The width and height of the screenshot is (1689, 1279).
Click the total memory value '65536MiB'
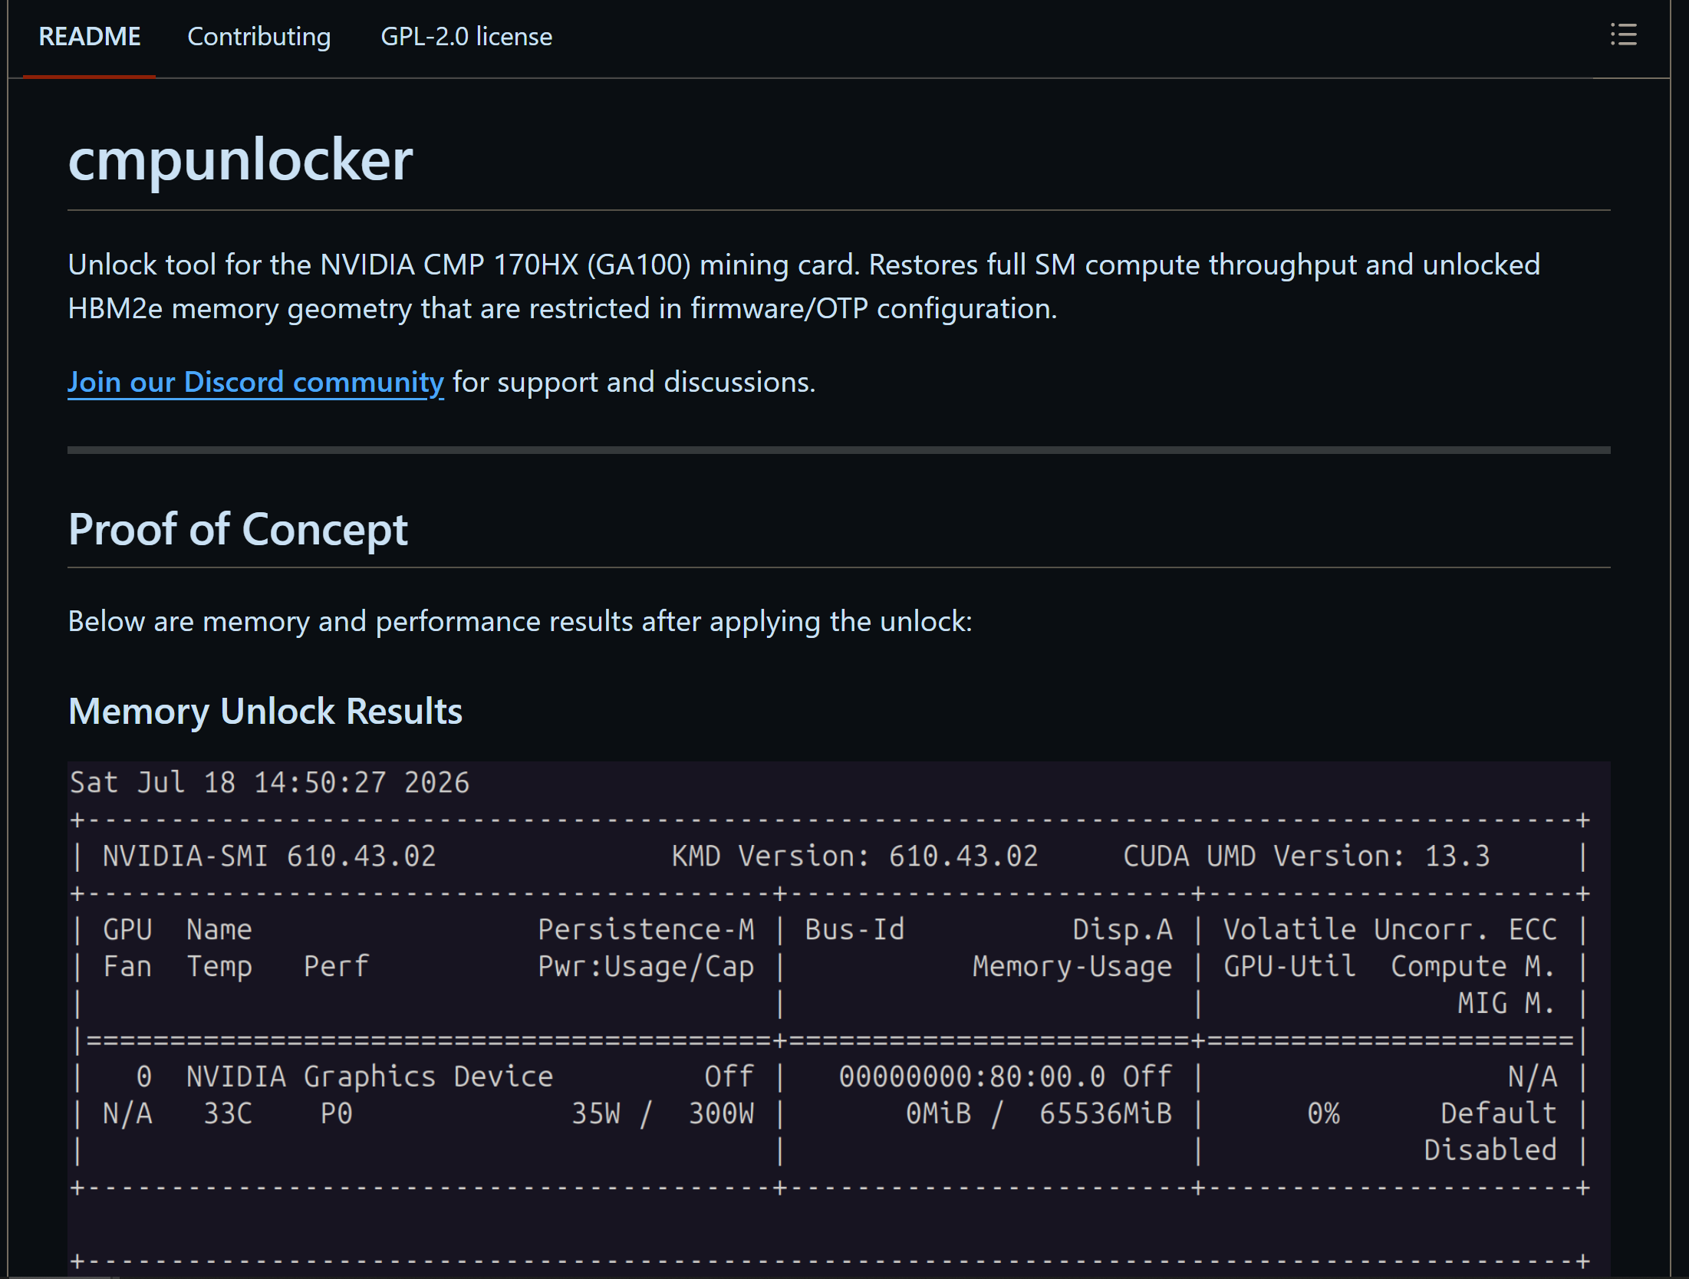1105,1113
